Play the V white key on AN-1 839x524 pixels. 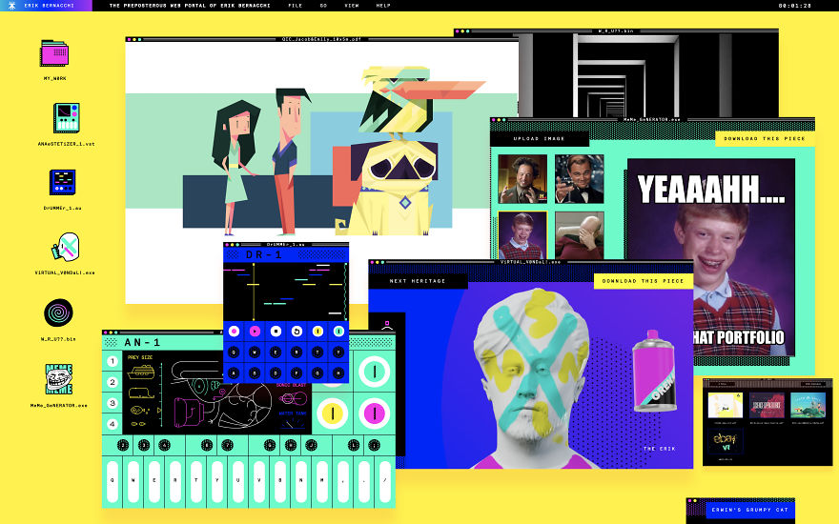click(x=259, y=481)
